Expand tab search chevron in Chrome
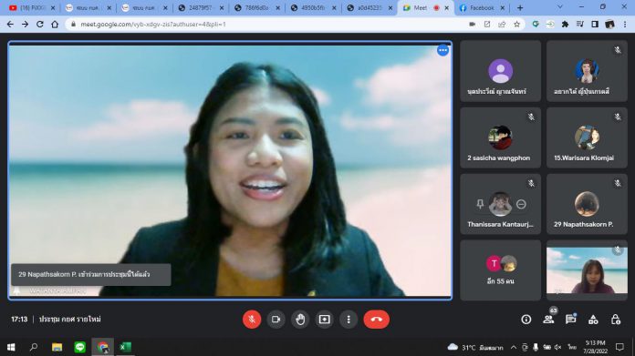635x356 pixels. 560,7
